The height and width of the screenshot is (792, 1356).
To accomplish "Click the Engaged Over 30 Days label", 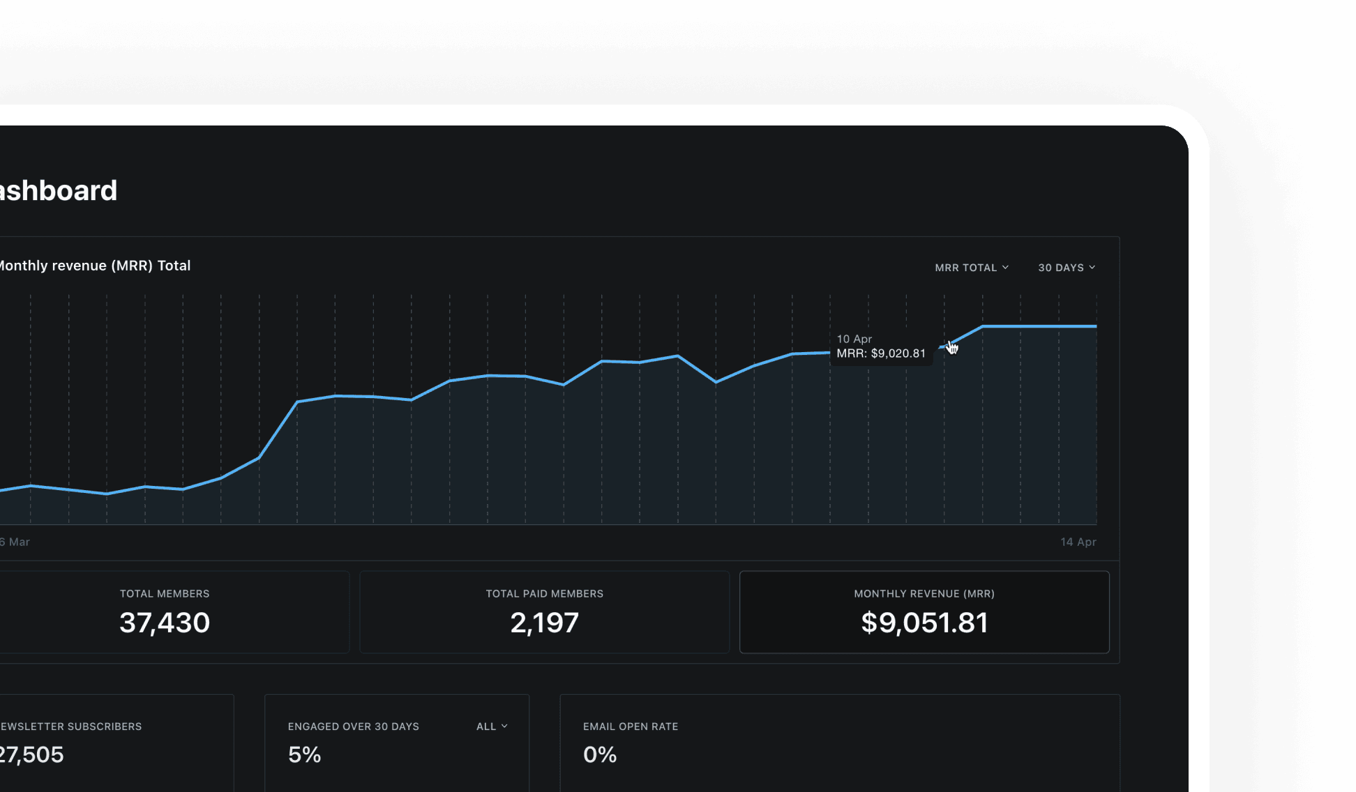I will [x=354, y=726].
